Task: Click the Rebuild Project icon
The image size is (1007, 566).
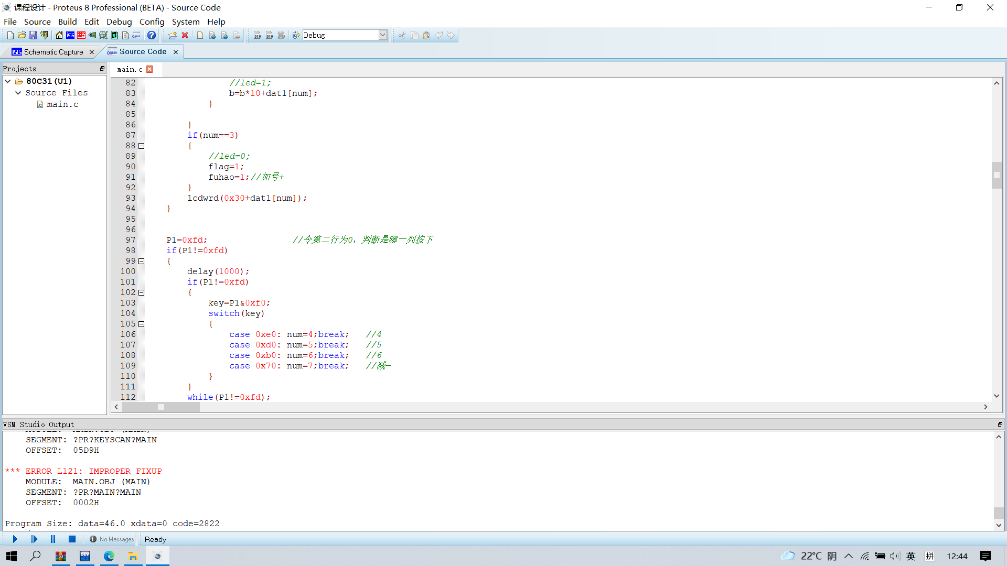Action: click(x=269, y=35)
